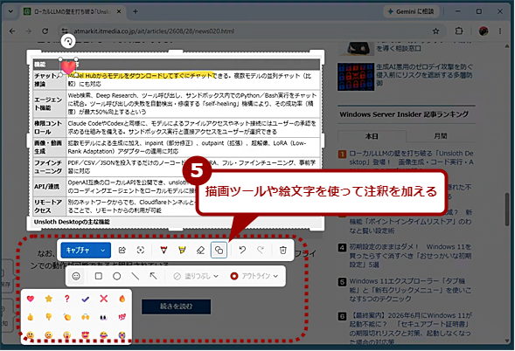This screenshot has width=515, height=351.
Task: Select the large heart sticker on the table
Action: pos(68,67)
